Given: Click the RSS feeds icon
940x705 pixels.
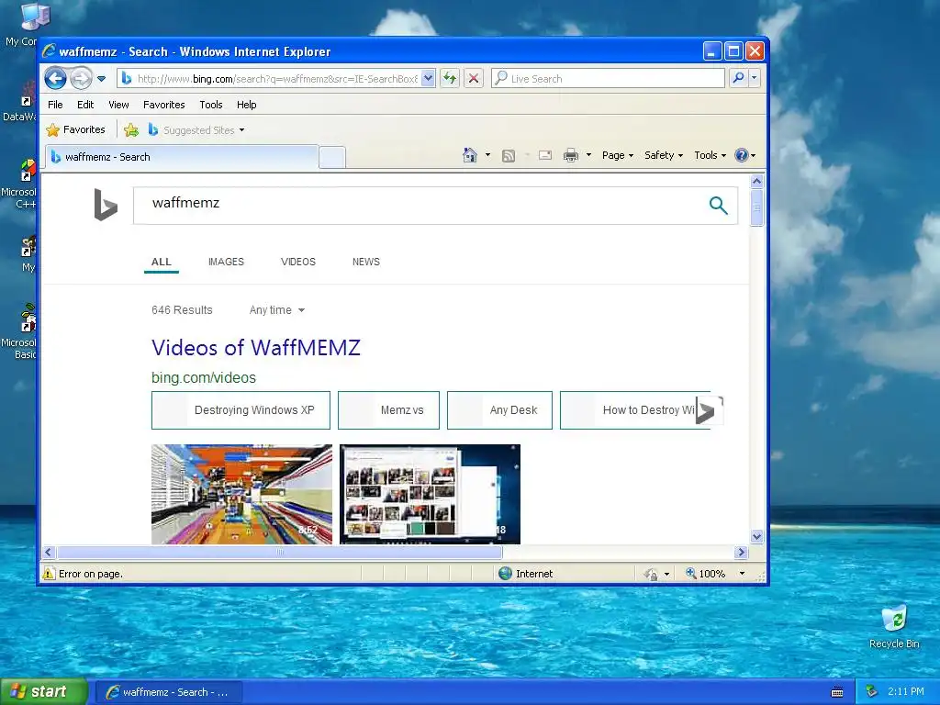Looking at the screenshot, I should click(509, 156).
